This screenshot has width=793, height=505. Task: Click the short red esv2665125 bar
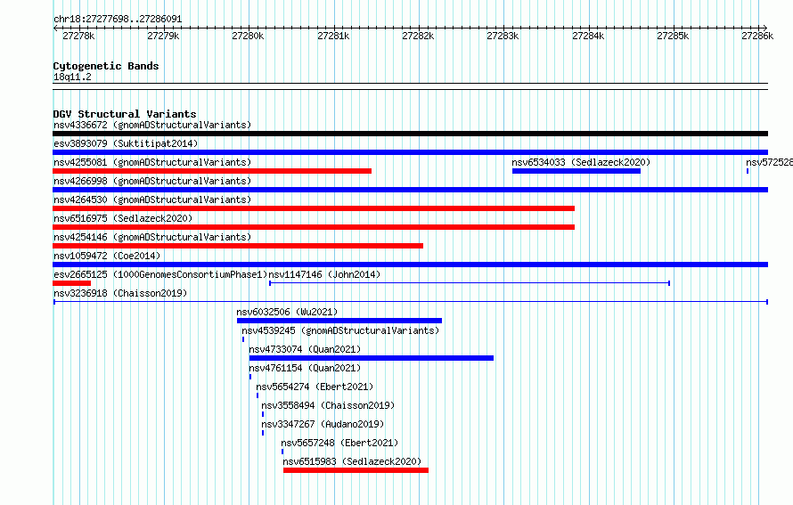(72, 283)
